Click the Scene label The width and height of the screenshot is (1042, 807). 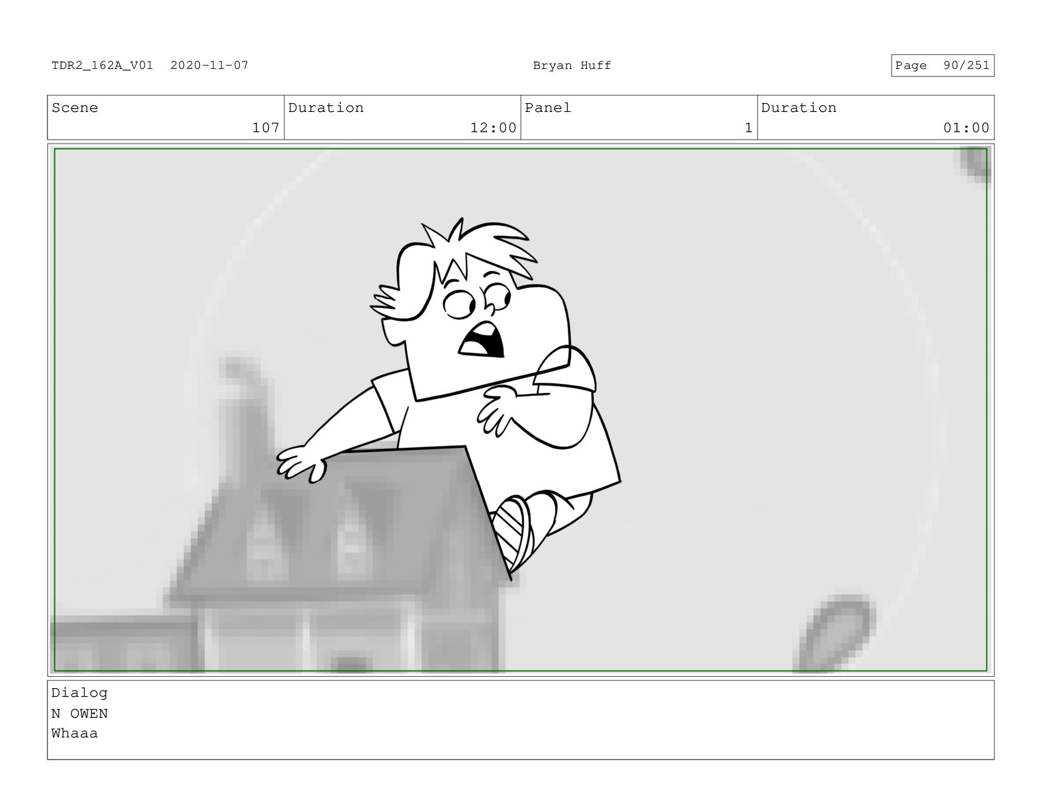(x=75, y=108)
